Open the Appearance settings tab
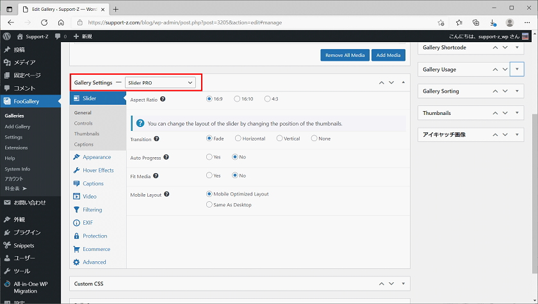This screenshot has height=304, width=538. (96, 157)
